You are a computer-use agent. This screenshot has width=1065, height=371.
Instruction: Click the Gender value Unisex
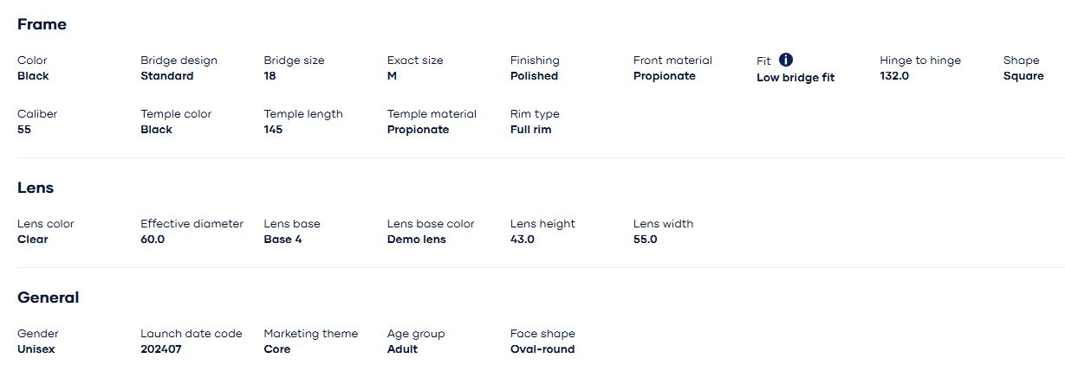[x=36, y=349]
